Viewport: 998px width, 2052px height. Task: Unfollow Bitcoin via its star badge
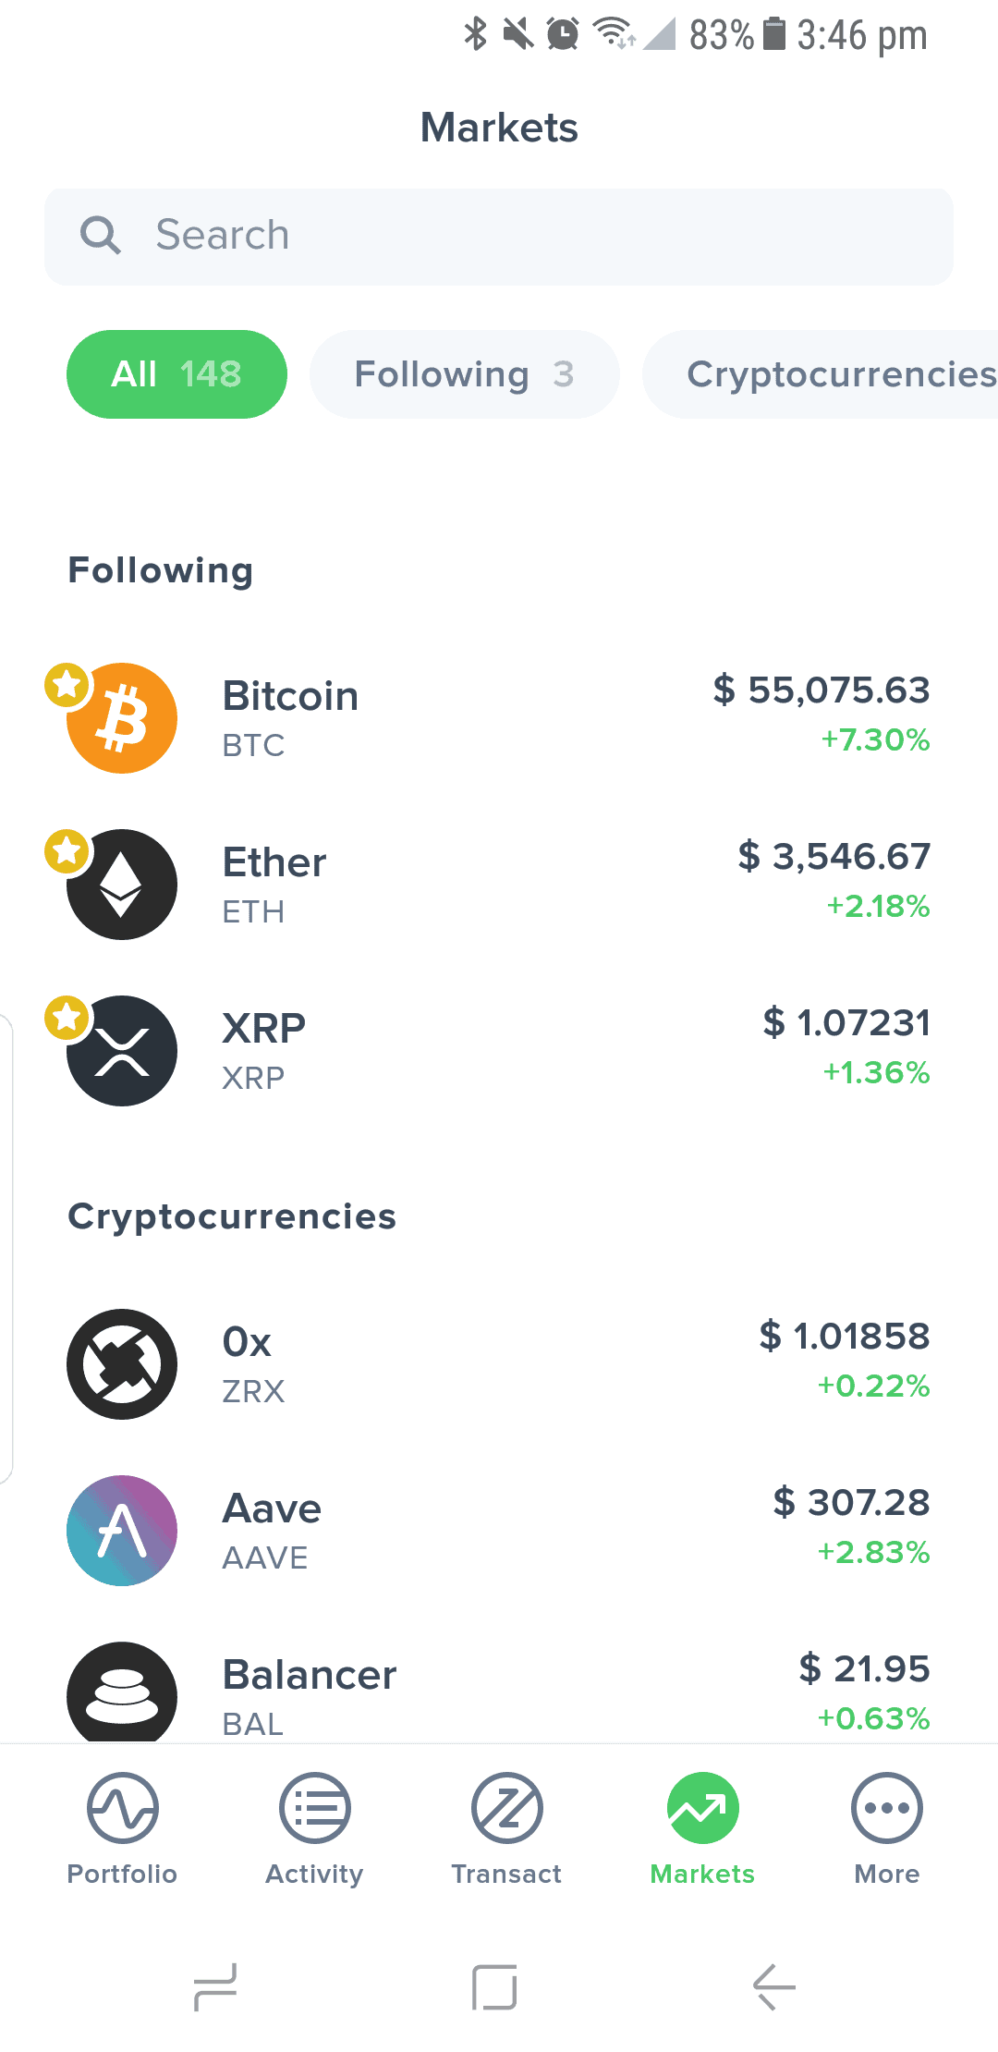click(67, 685)
